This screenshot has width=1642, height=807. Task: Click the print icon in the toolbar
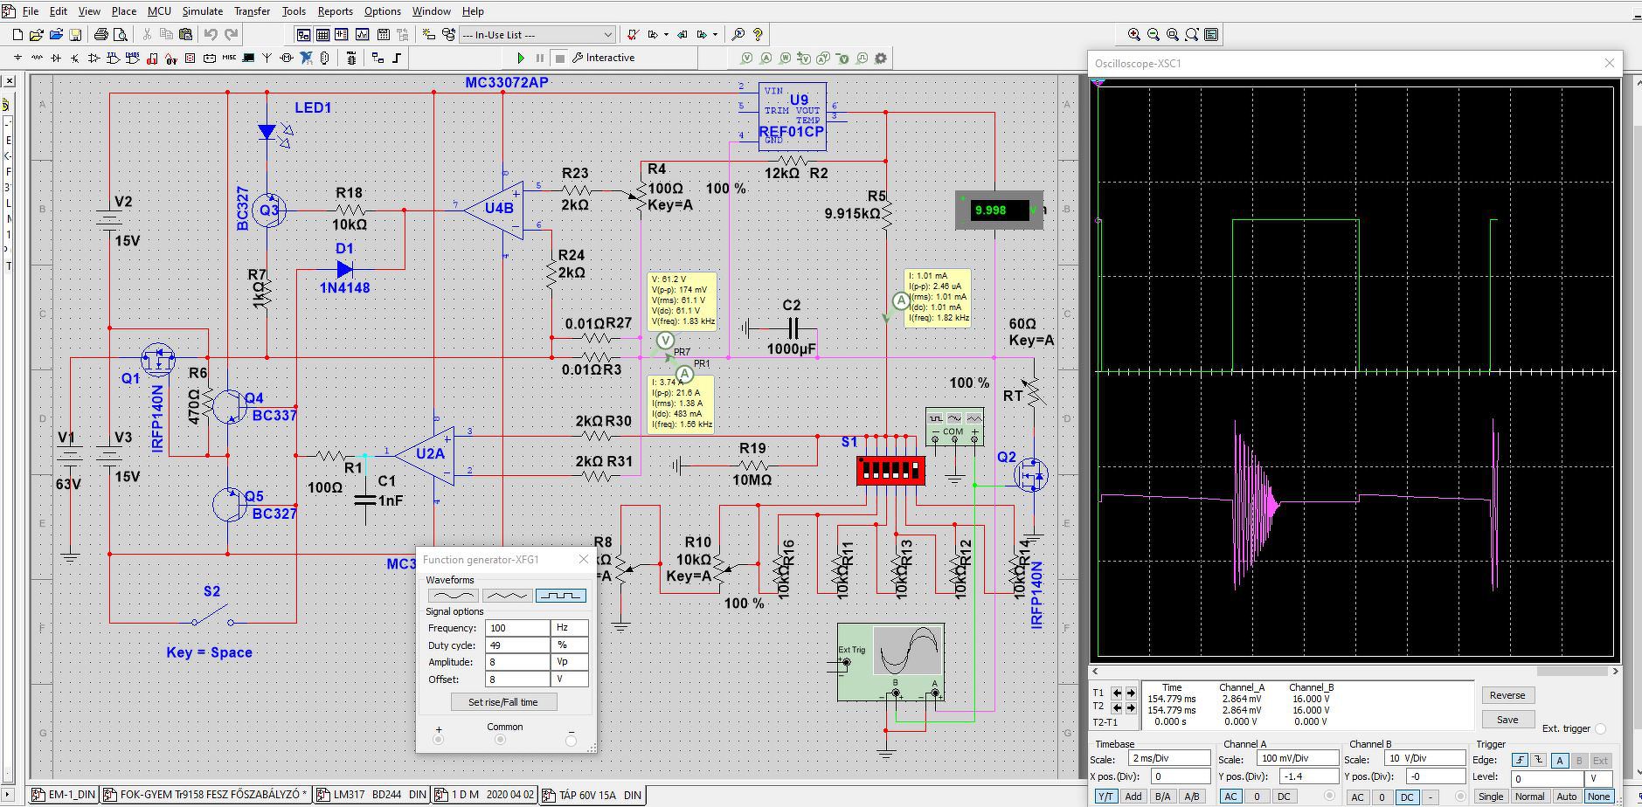[x=100, y=35]
